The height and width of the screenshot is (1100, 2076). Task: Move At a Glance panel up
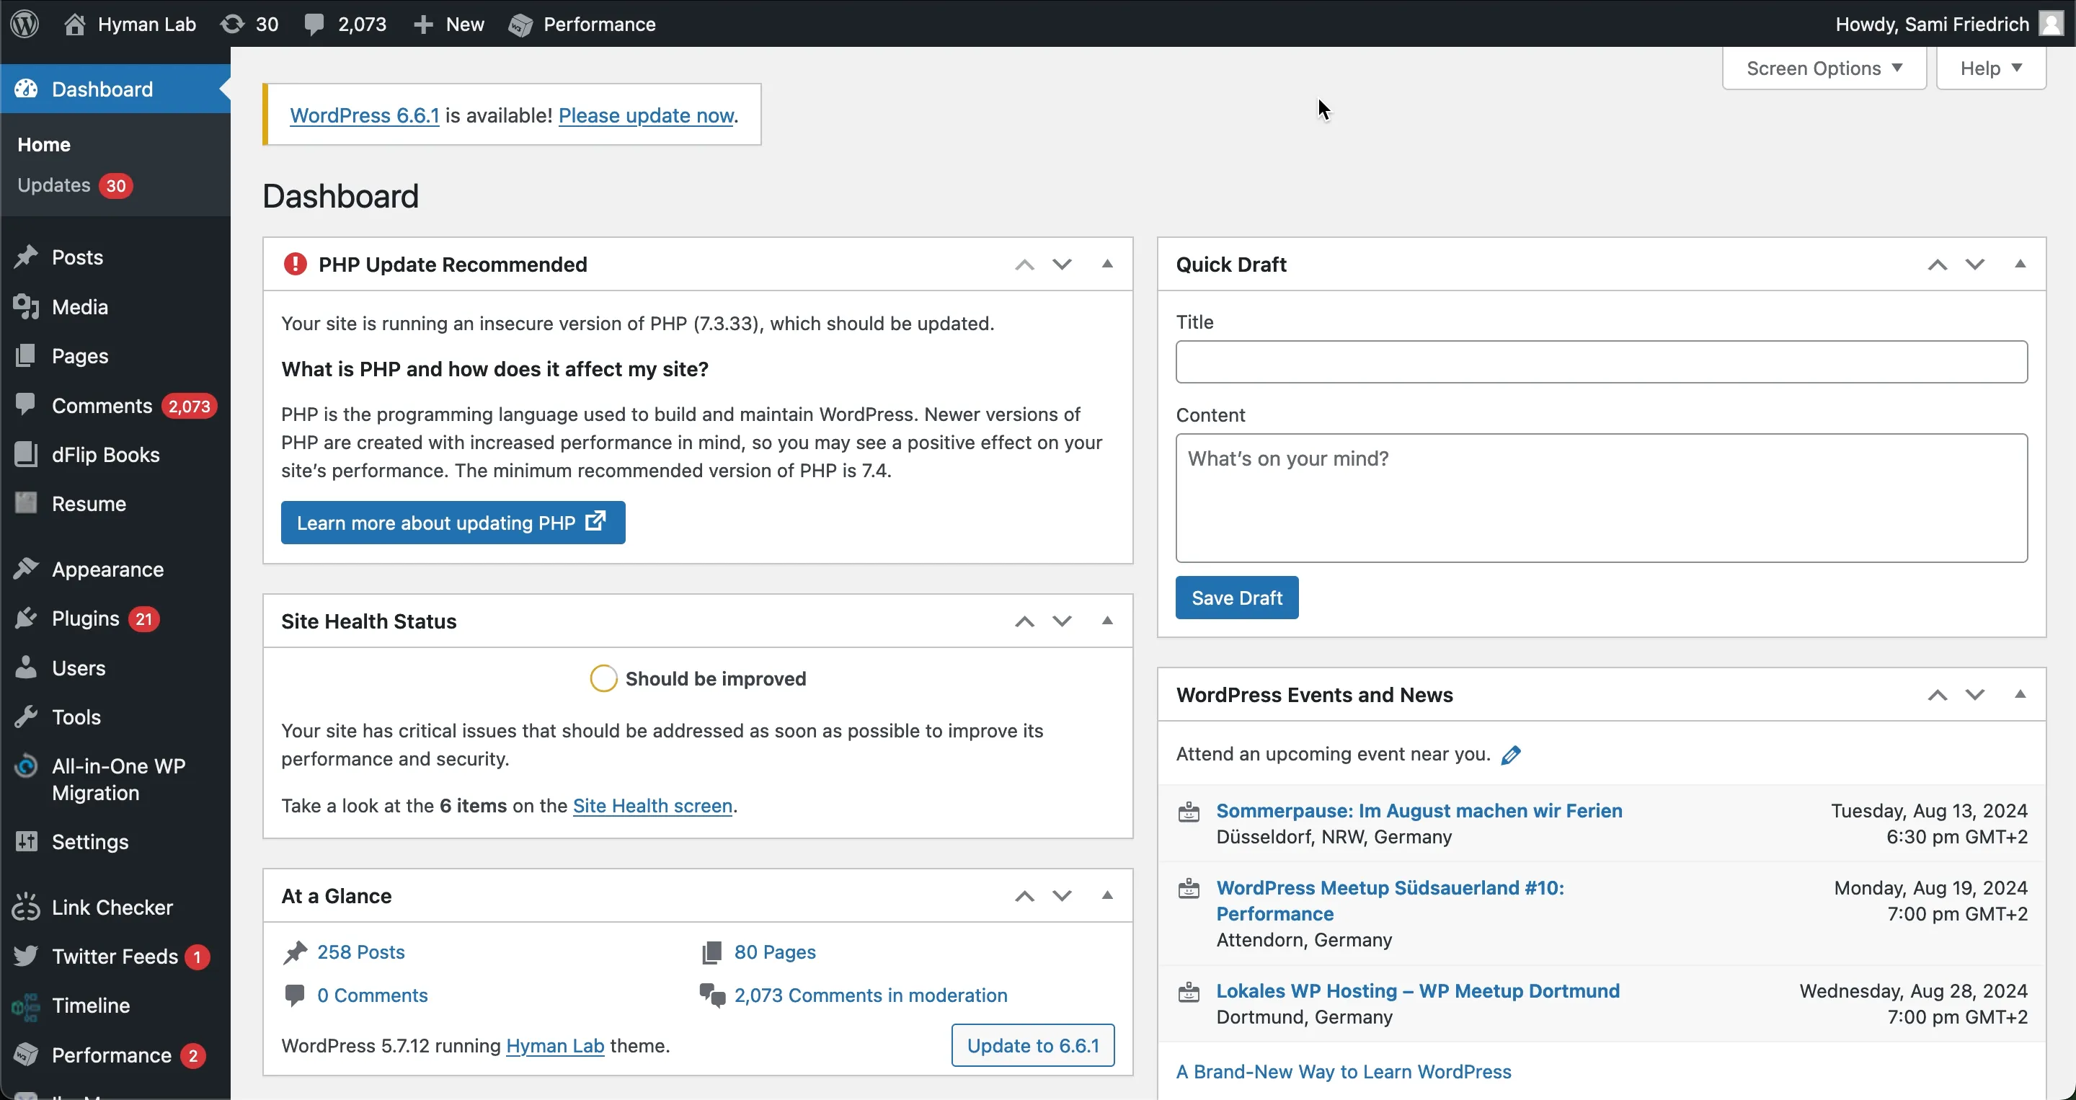1024,895
